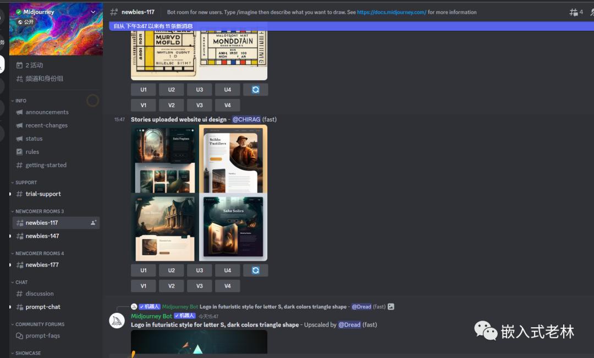This screenshot has height=358, width=594.
Task: Click the large Midjourney Bot sailboat avatar
Action: click(117, 321)
